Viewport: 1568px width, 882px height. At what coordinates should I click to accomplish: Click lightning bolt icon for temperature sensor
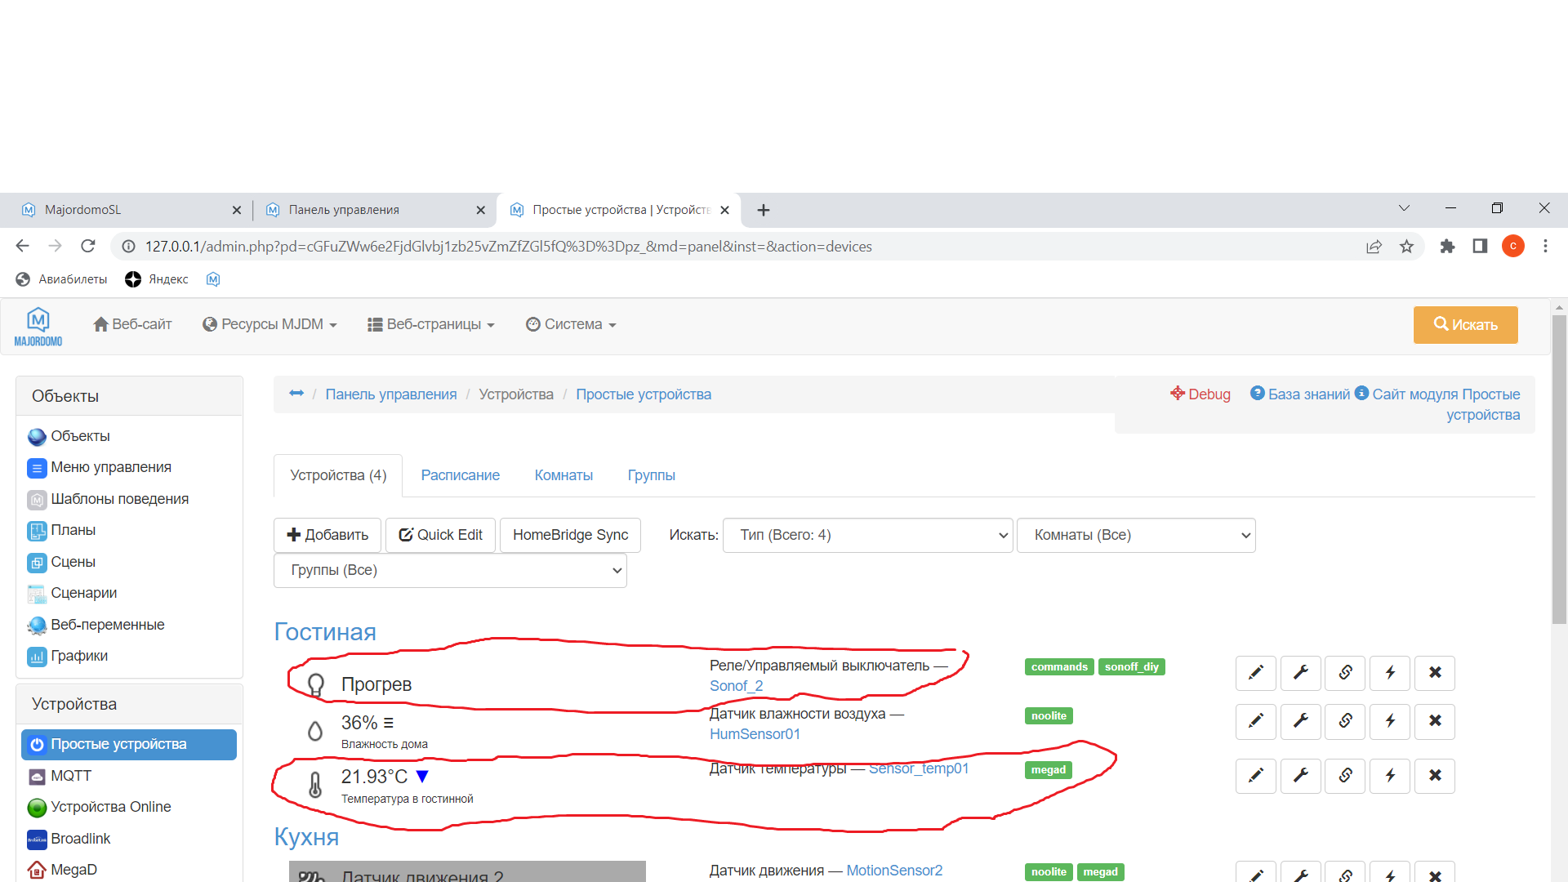(1390, 776)
